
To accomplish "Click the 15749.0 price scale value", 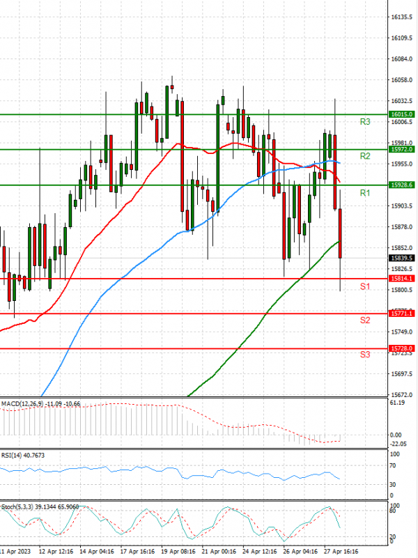I will 402,332.
